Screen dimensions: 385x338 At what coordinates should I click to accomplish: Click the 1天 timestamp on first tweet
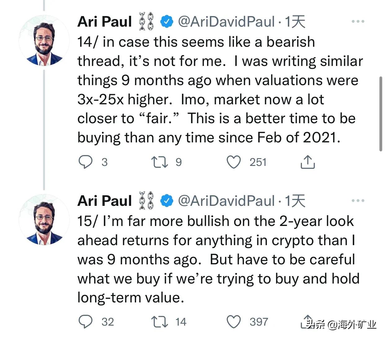point(295,22)
